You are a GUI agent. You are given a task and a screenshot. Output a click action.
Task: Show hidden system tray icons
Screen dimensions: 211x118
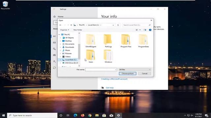click(x=185, y=115)
